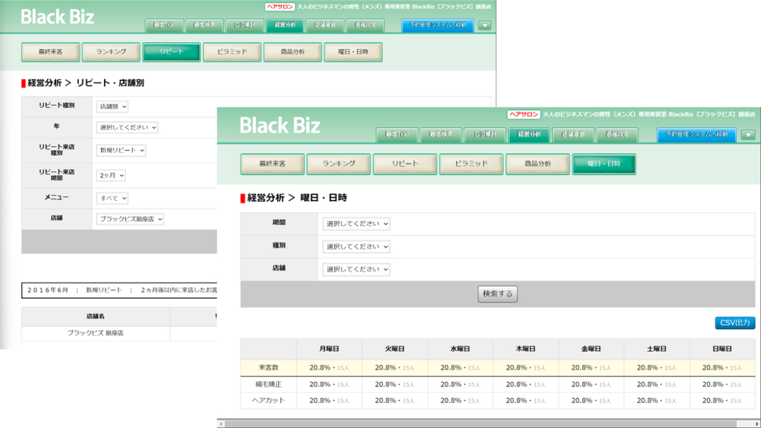
Task: Click the CSV出力 button
Action: pyautogui.click(x=735, y=323)
